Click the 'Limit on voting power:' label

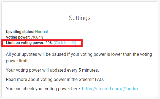[x=25, y=43]
